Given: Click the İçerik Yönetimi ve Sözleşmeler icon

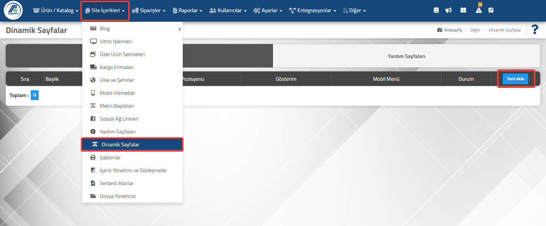Looking at the screenshot, I should 93,170.
